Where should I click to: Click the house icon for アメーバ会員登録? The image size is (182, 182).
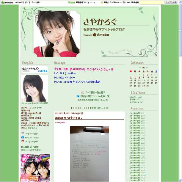(x=124, y=2)
